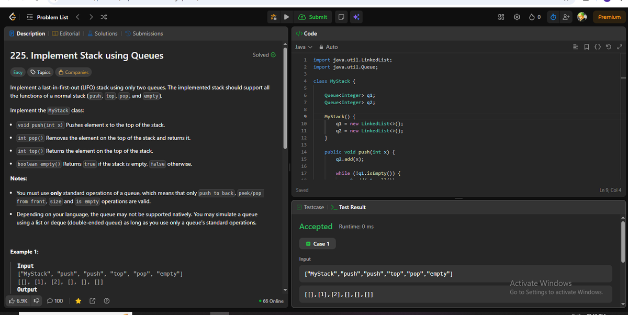Click the Accepted result text
The width and height of the screenshot is (628, 315).
pyautogui.click(x=316, y=227)
